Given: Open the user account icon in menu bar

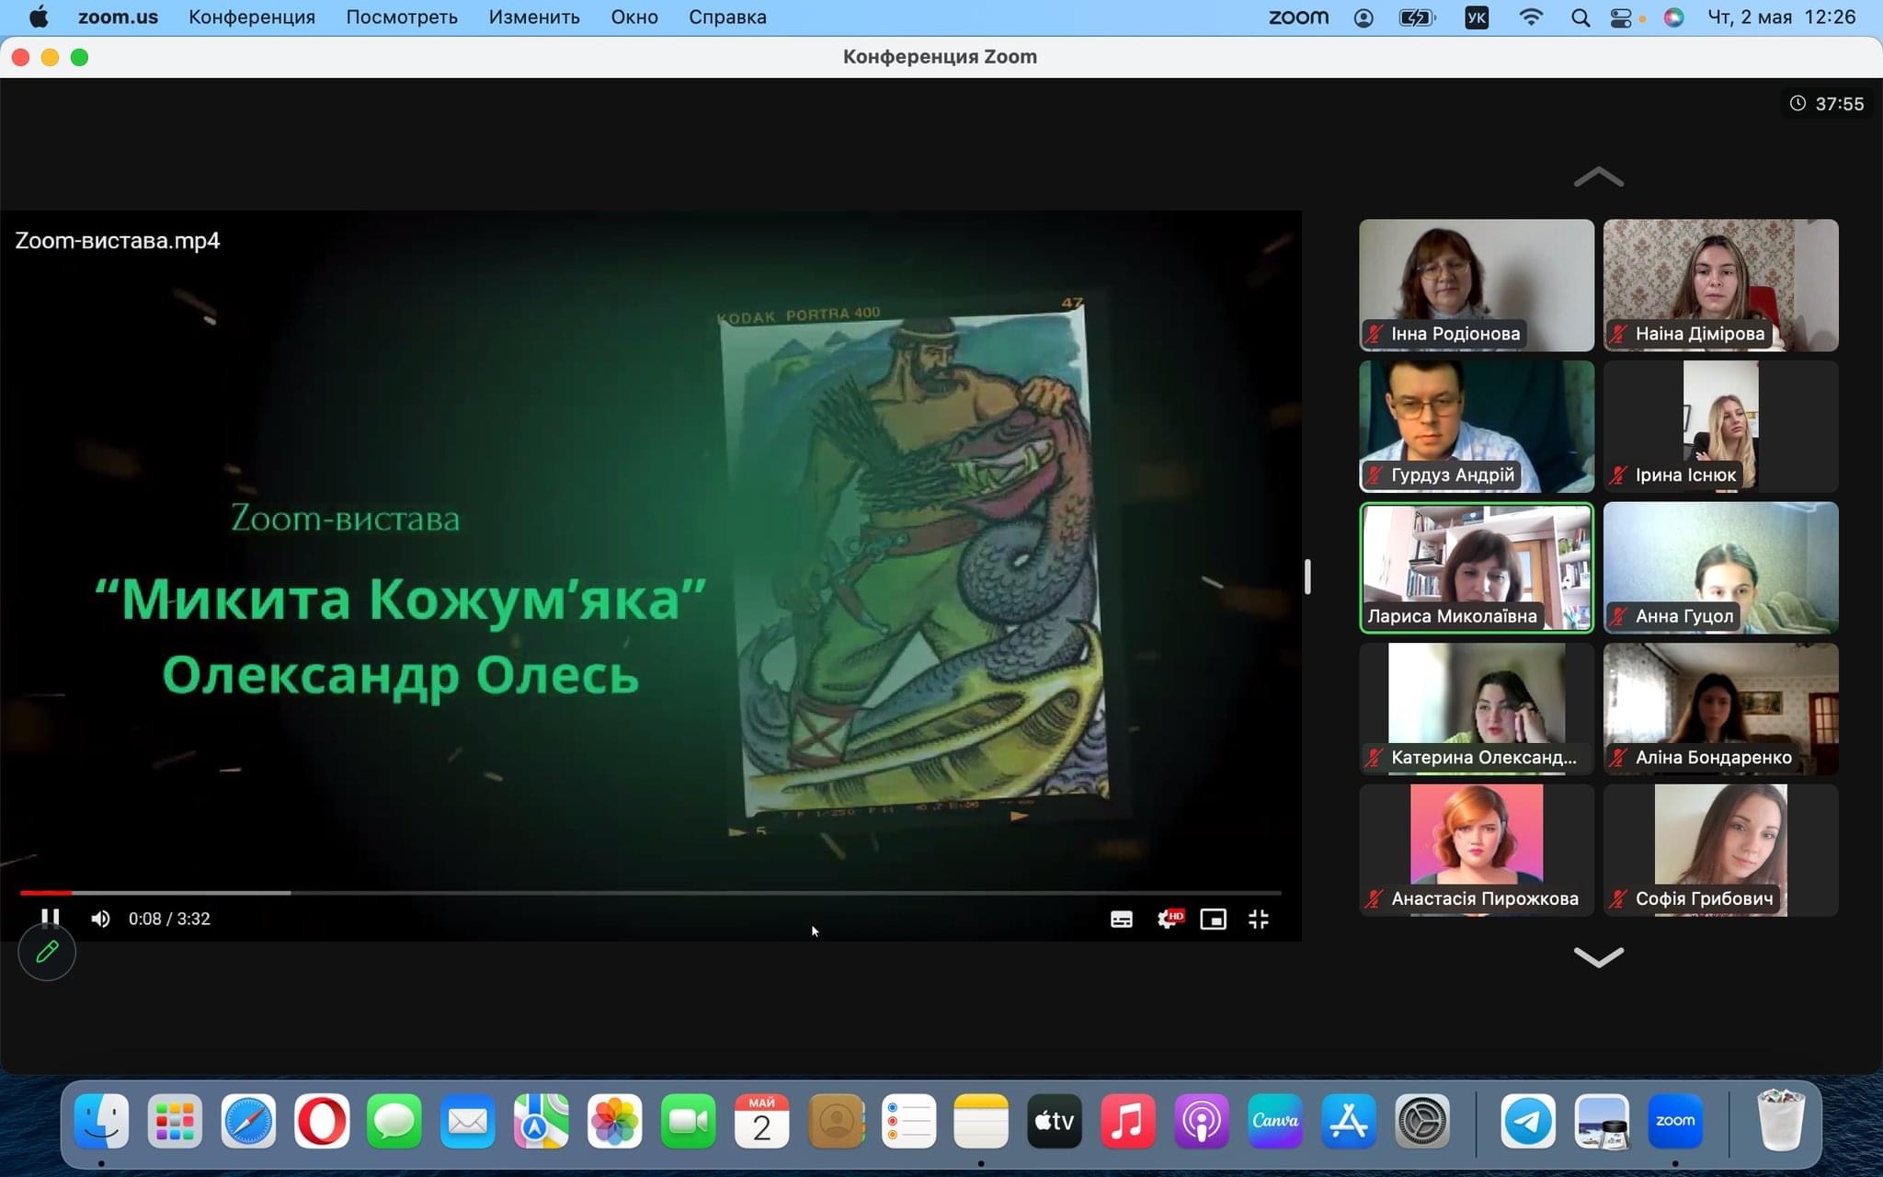Looking at the screenshot, I should (x=1364, y=17).
